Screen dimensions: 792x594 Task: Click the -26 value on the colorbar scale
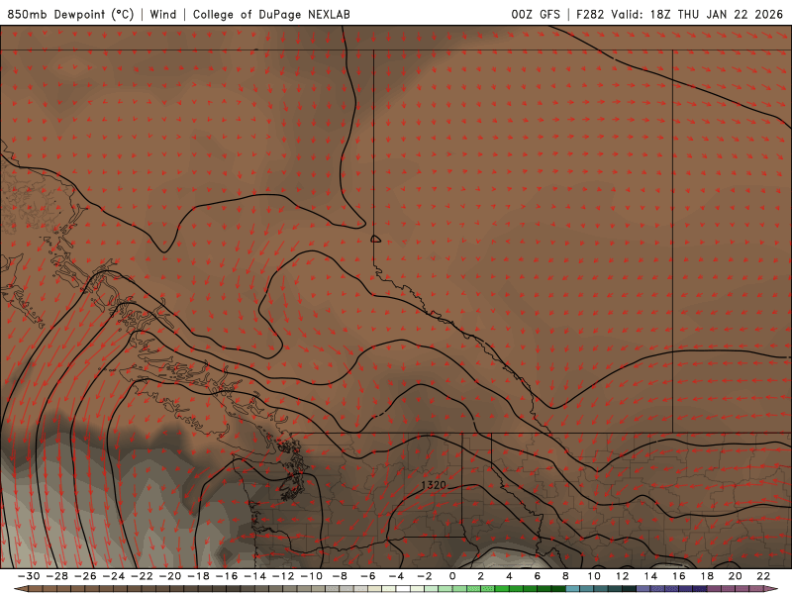click(85, 576)
